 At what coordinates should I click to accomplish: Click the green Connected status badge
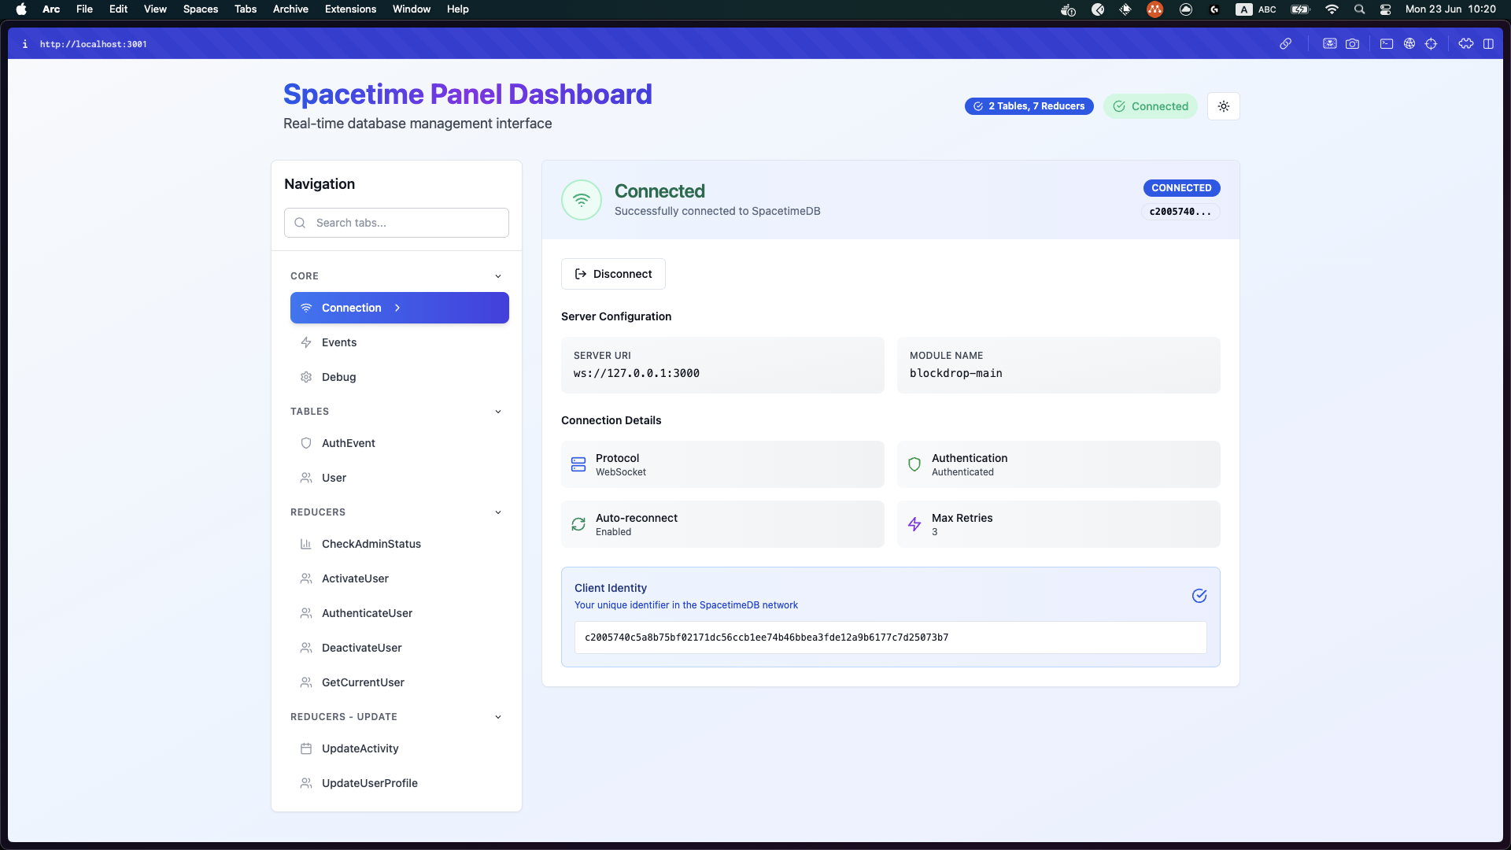pos(1151,106)
